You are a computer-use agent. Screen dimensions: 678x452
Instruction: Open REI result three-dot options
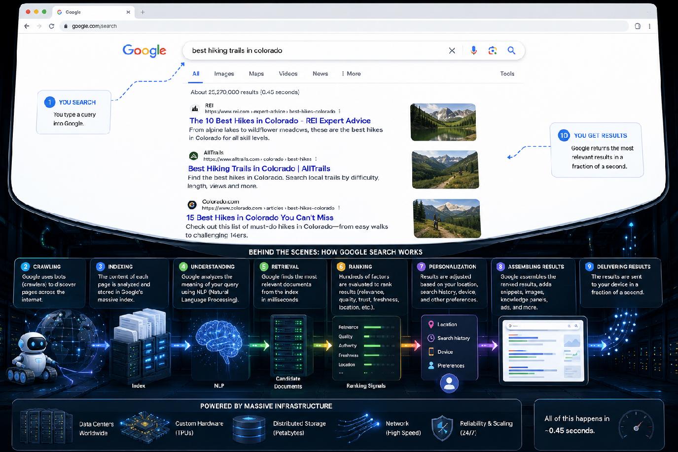pos(340,112)
